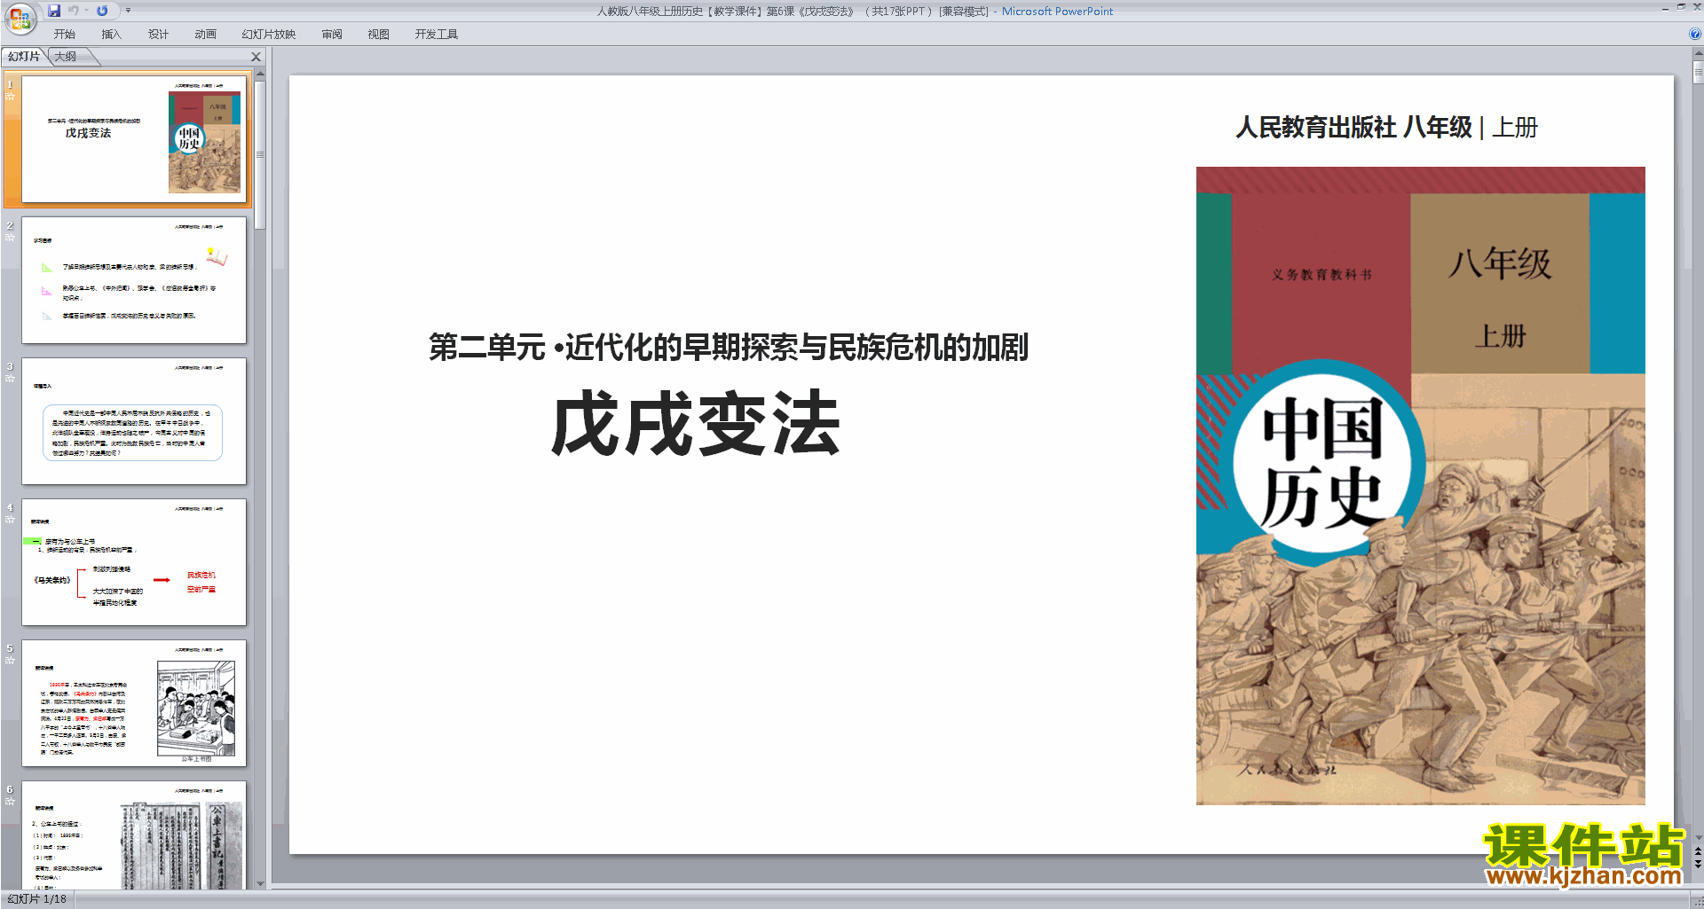Click animation star icon beside slide 4

coord(11,520)
